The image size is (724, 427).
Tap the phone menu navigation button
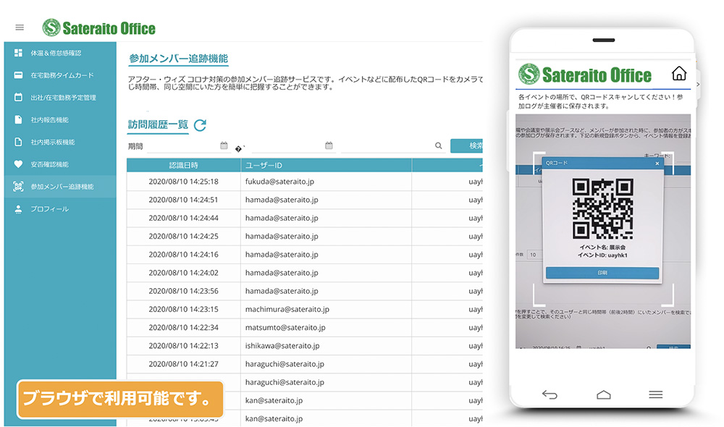tap(656, 394)
